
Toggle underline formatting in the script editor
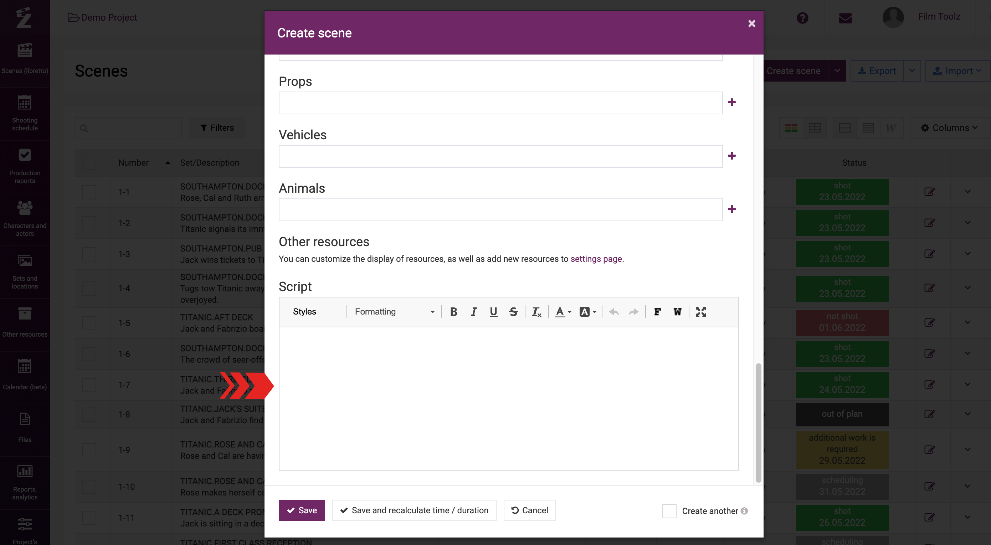click(494, 312)
